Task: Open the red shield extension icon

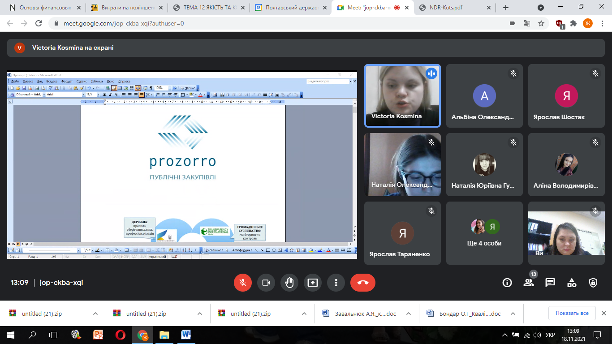Action: coord(560,24)
